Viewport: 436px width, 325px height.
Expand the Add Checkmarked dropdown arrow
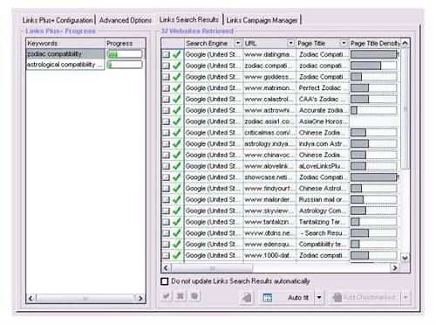405,297
